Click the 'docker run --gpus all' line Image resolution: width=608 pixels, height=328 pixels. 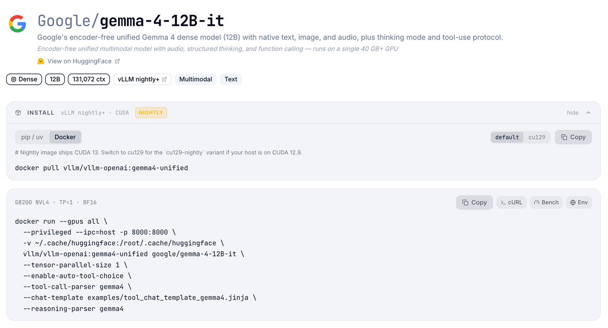tap(61, 222)
